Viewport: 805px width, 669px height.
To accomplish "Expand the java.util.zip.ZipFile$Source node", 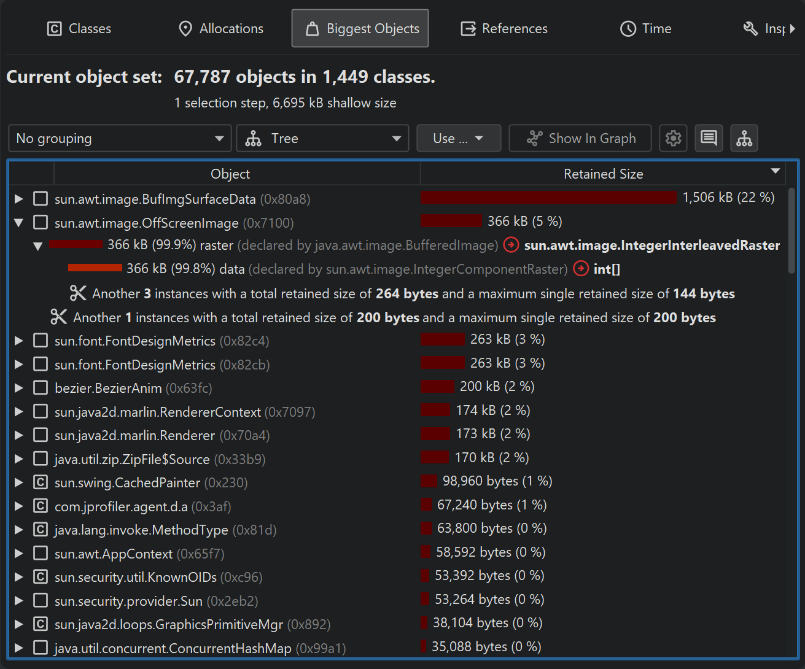I will pos(19,459).
